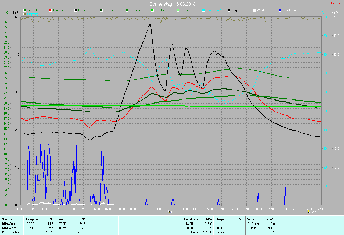The width and height of the screenshot is (344, 235).
Task: Select the black B +5cm legend swatch
Action: [x=76, y=10]
